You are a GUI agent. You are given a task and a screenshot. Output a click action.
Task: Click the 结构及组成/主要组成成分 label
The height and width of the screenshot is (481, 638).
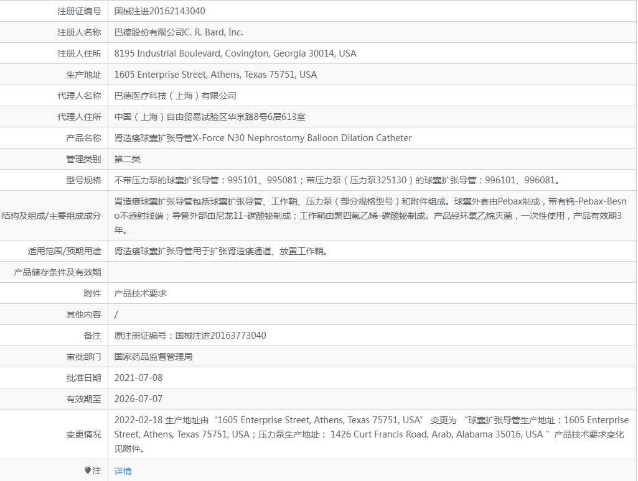click(51, 215)
